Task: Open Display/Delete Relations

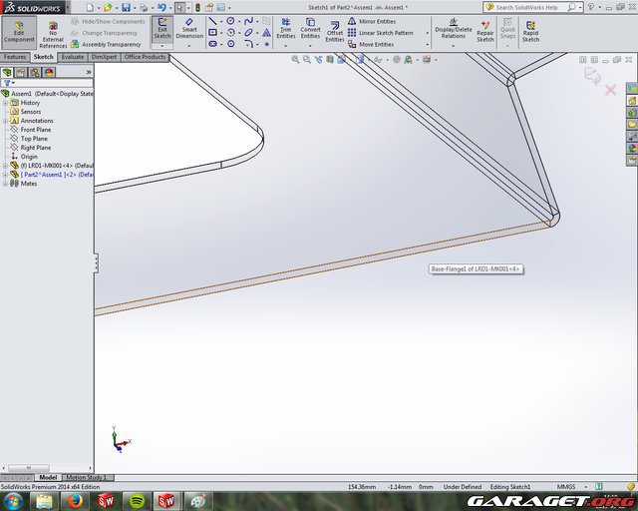Action: 454,31
